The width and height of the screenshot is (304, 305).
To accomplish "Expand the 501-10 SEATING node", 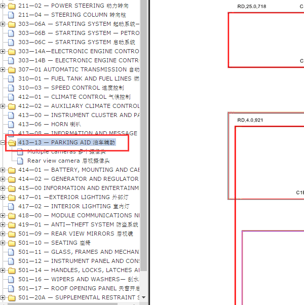I will click(x=3, y=243).
